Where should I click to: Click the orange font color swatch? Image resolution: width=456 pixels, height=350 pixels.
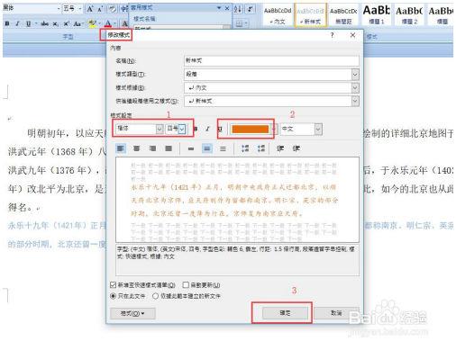pyautogui.click(x=250, y=129)
